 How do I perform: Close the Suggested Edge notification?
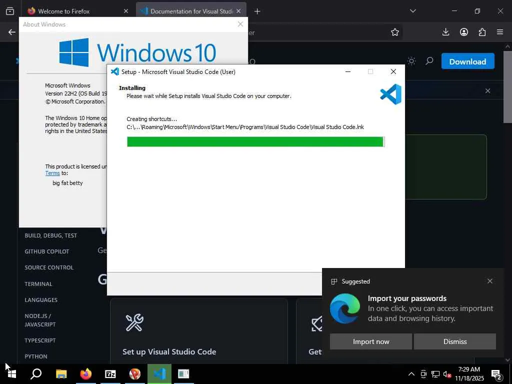point(490,281)
